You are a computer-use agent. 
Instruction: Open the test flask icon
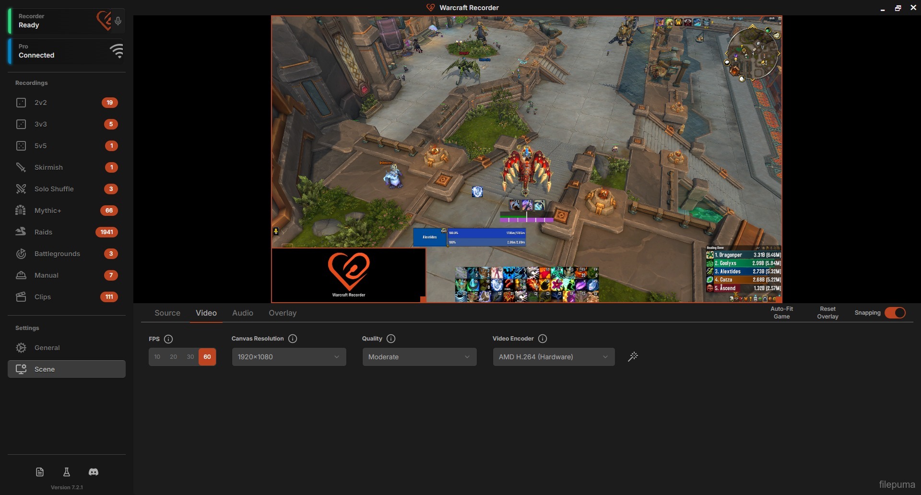coord(67,472)
